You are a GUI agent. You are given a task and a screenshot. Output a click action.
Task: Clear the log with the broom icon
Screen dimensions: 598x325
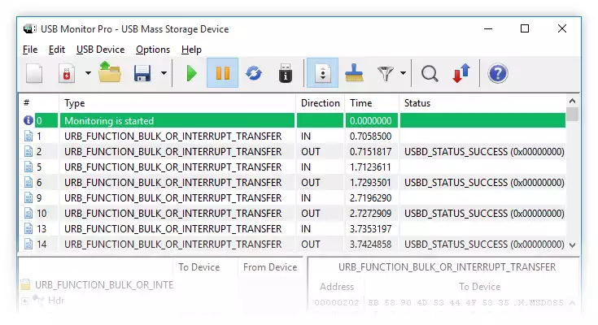(353, 74)
